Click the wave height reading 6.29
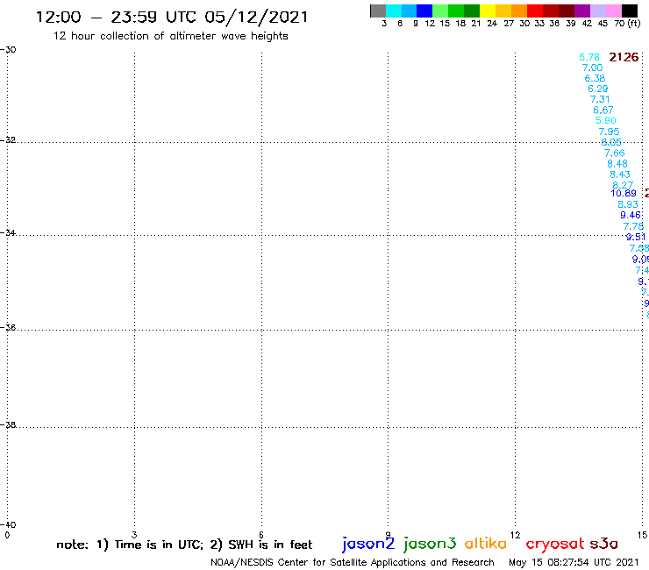Viewport: 649px width, 570px height. [597, 89]
